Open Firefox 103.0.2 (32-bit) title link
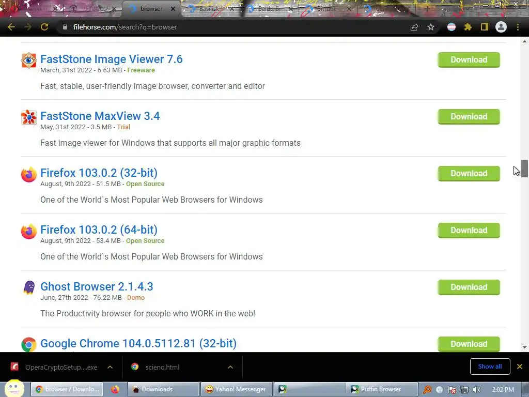The height and width of the screenshot is (397, 529). coord(99,173)
